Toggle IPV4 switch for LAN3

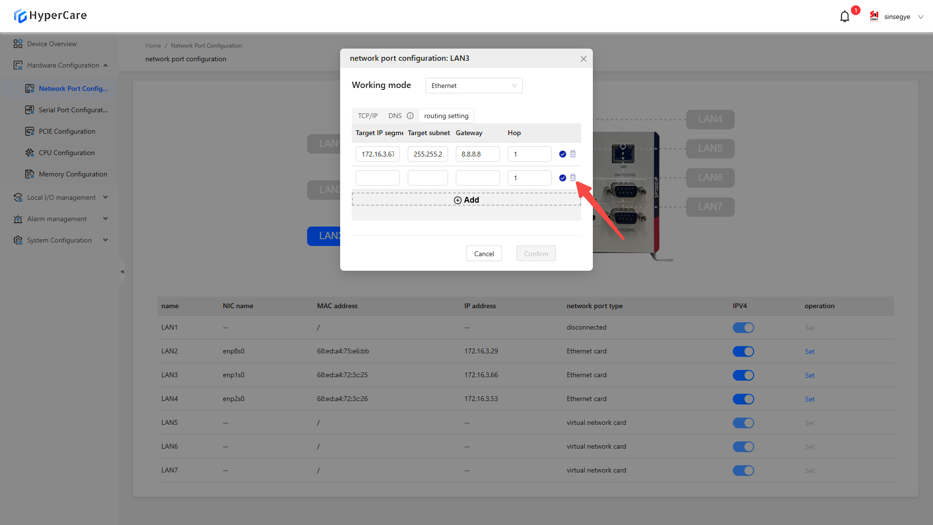tap(743, 375)
